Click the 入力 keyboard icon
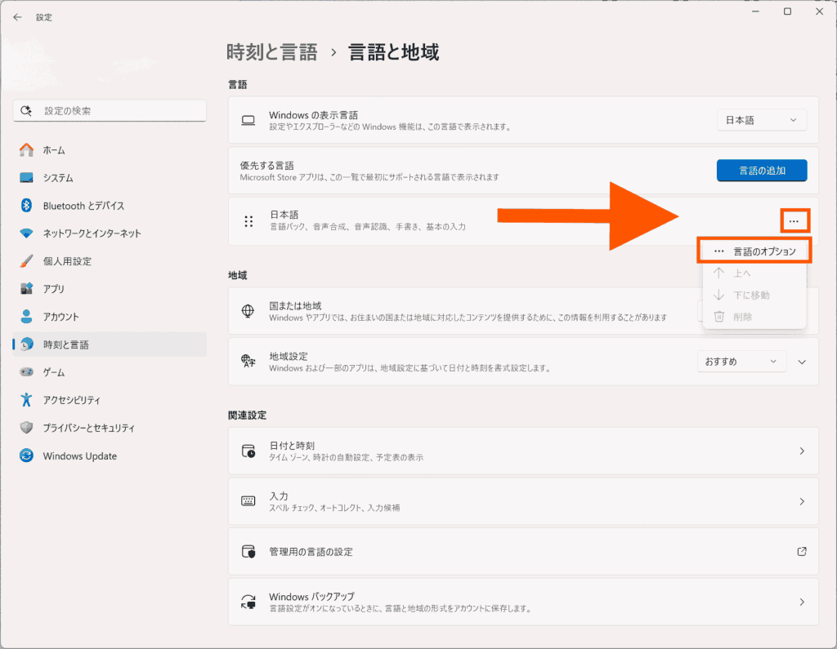Viewport: 837px width, 649px height. 248,501
